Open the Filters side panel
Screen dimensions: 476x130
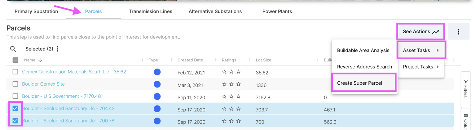[465, 88]
